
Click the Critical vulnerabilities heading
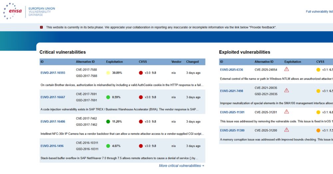63,52
